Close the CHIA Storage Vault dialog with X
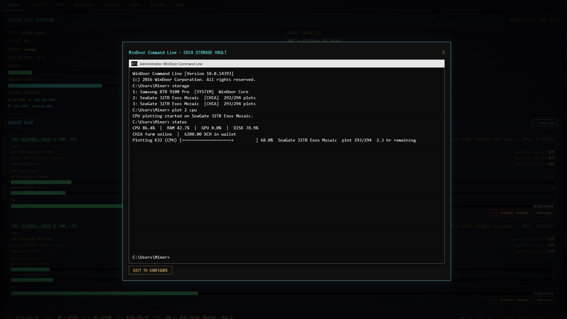Image resolution: width=567 pixels, height=319 pixels. tap(443, 53)
